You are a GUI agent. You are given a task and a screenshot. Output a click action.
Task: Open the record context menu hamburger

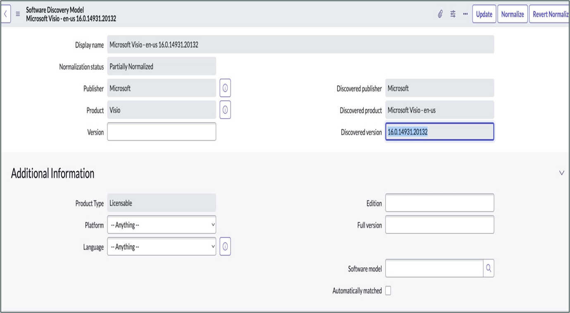17,14
